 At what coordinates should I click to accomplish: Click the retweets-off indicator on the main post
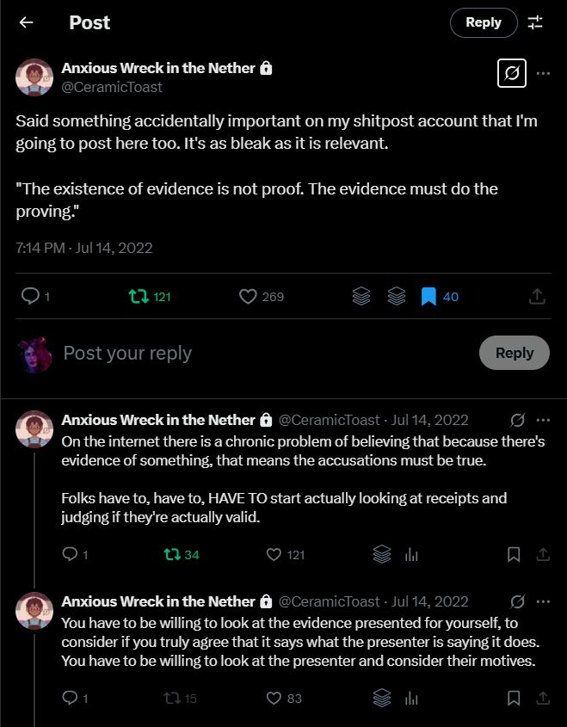coord(512,73)
